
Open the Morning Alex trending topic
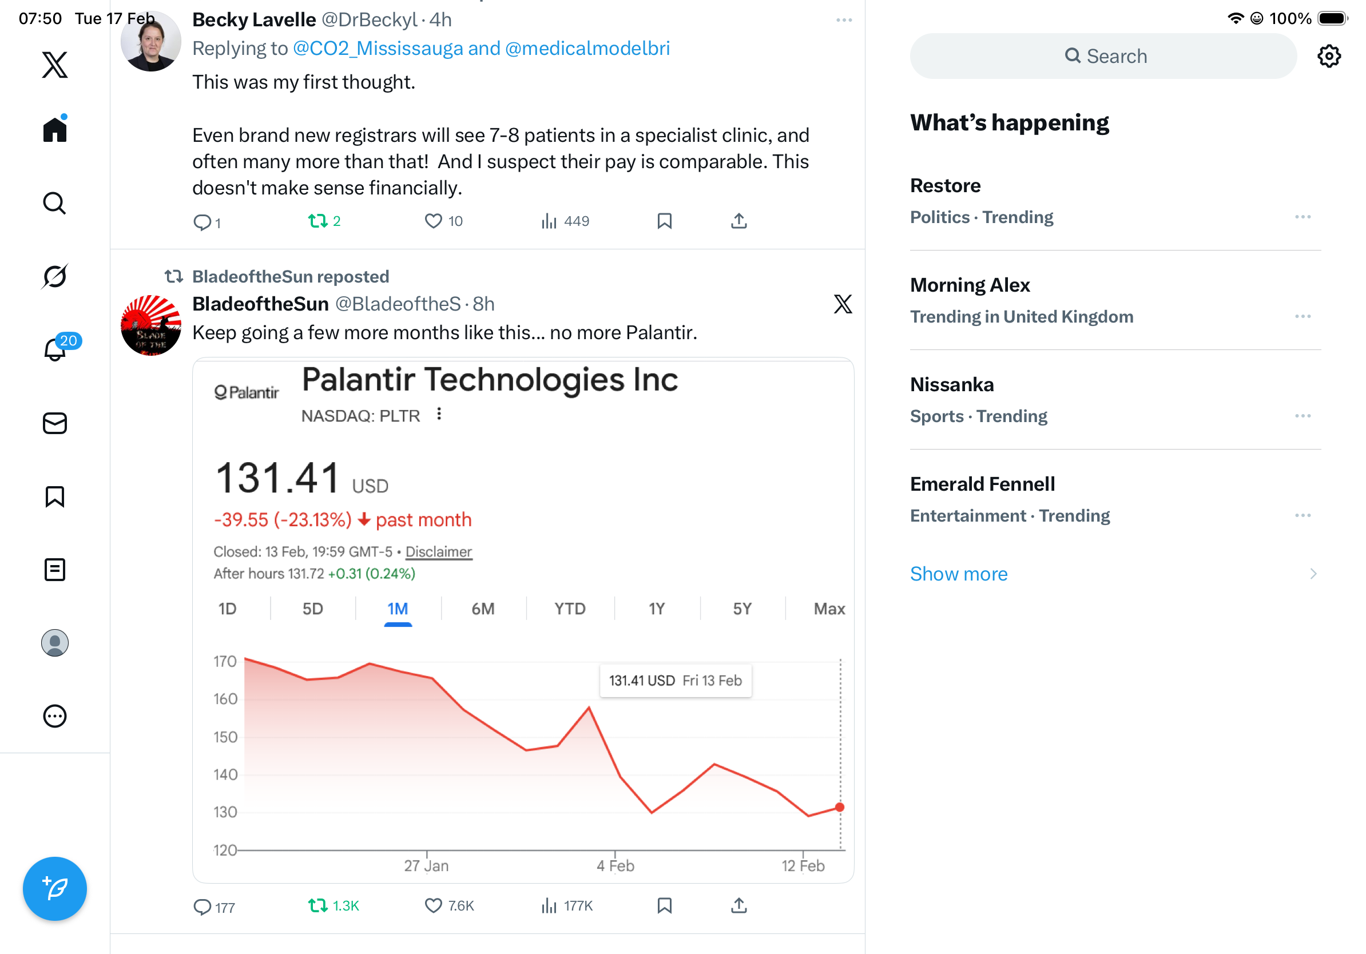(970, 285)
